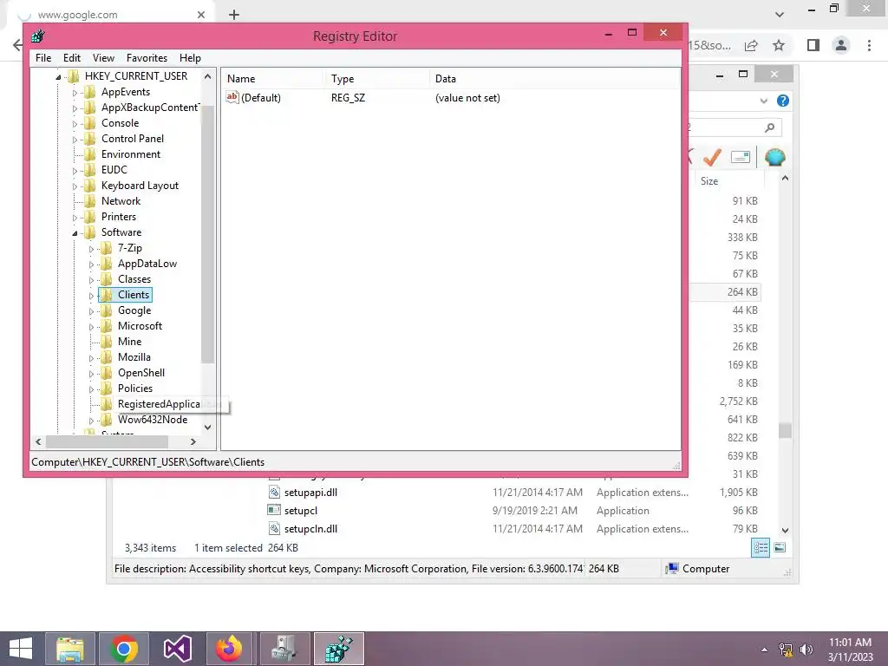The height and width of the screenshot is (666, 888).
Task: Open the Chrome three-dot menu
Action: (869, 45)
